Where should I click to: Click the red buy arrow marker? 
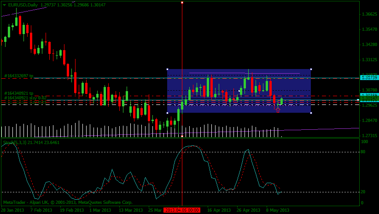click(x=278, y=110)
